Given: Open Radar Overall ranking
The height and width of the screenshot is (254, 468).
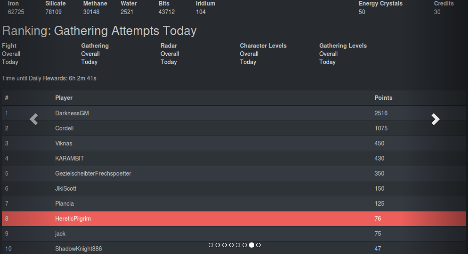Looking at the screenshot, I should click(170, 54).
